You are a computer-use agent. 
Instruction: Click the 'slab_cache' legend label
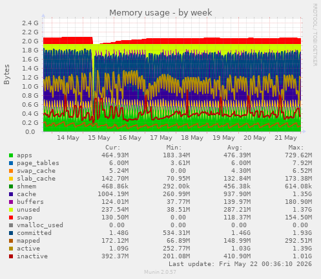click(x=36, y=179)
